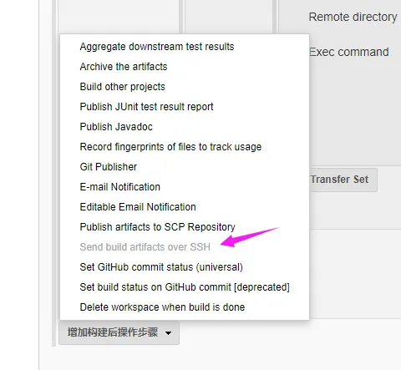Select Delete workspace when build is done
Screen dimensions: 401x370
point(162,307)
